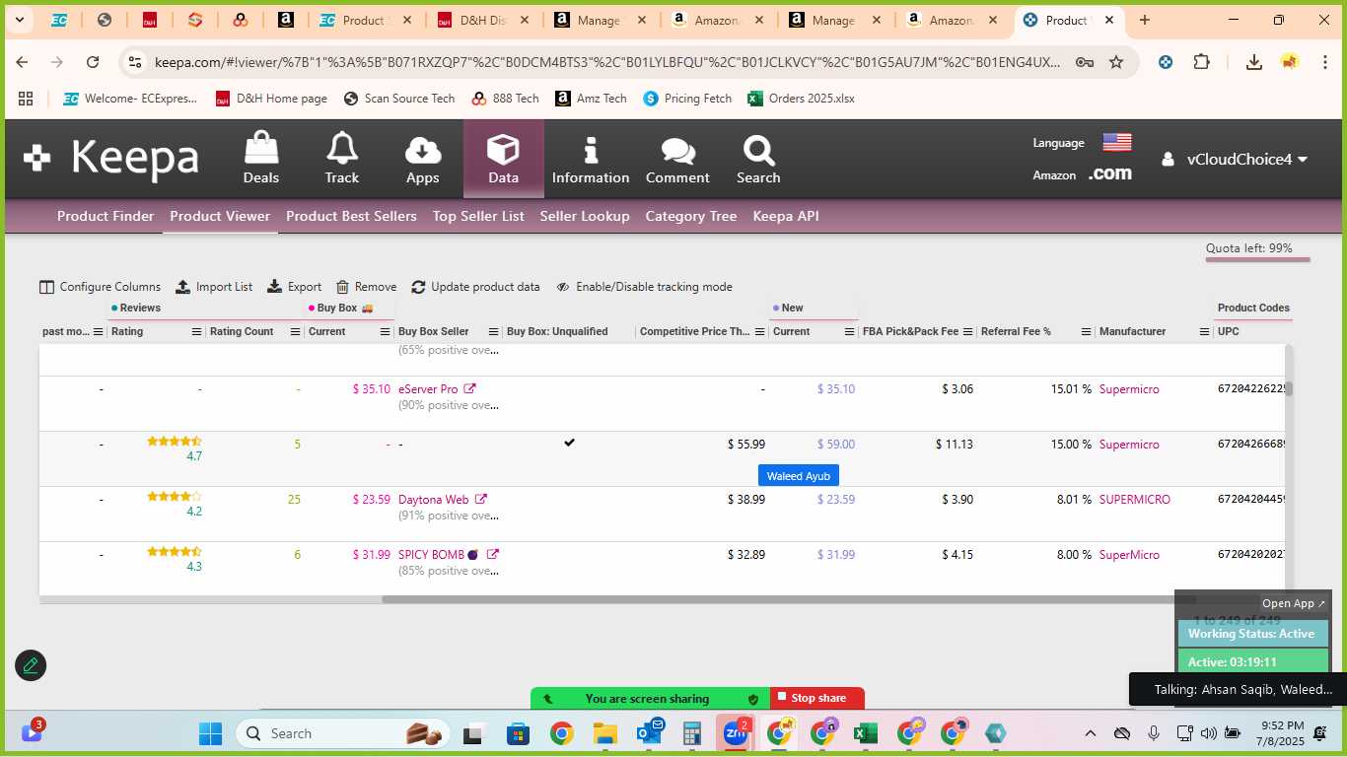Switch to Product Finder tab
This screenshot has width=1347, height=757.
tap(106, 216)
